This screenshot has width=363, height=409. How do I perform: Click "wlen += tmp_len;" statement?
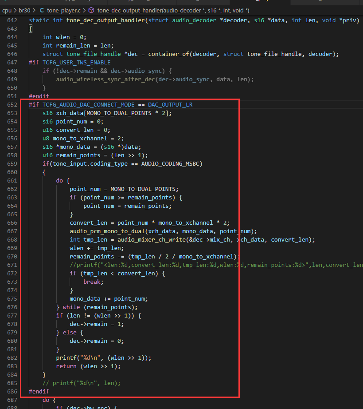coord(97,248)
